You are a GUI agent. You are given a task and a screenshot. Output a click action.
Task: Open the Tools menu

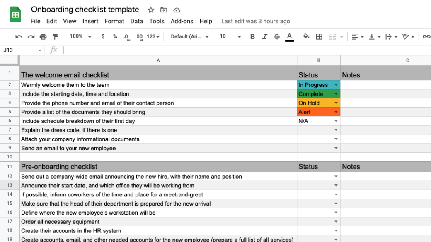coord(157,21)
